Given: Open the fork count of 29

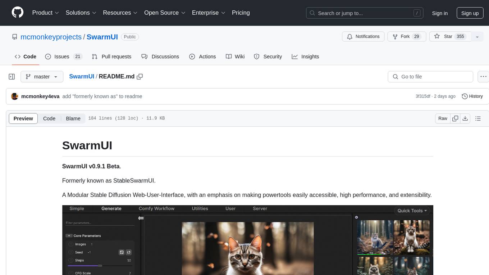Looking at the screenshot, I should [417, 36].
